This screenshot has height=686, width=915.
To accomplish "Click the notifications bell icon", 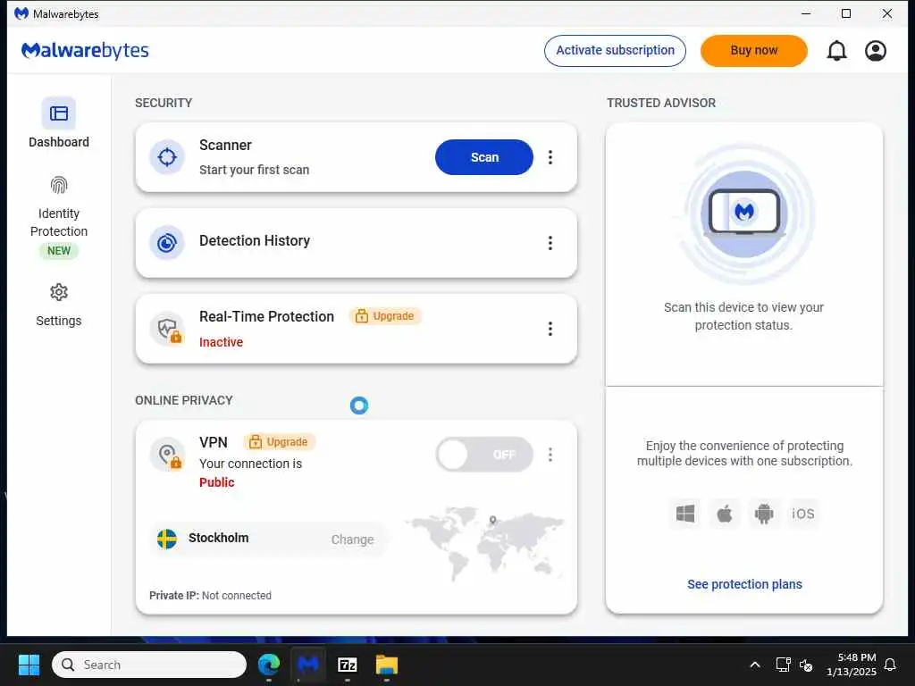I will tap(836, 51).
